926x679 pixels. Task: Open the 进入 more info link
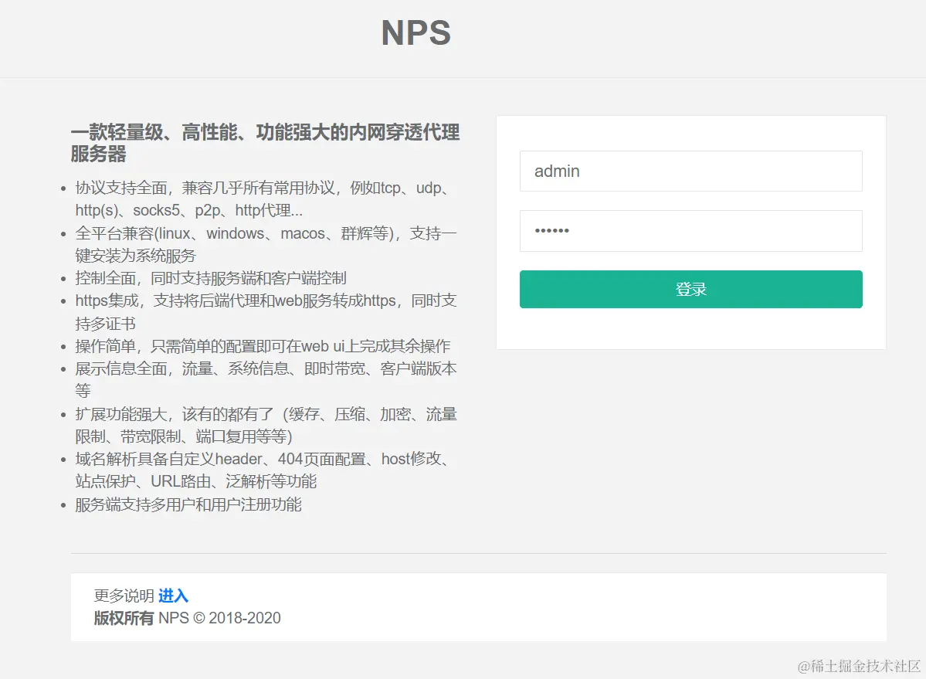173,596
